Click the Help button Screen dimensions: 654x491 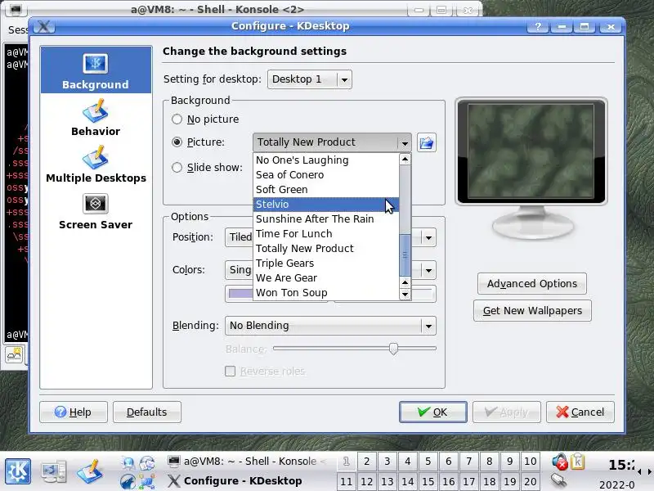tap(74, 412)
